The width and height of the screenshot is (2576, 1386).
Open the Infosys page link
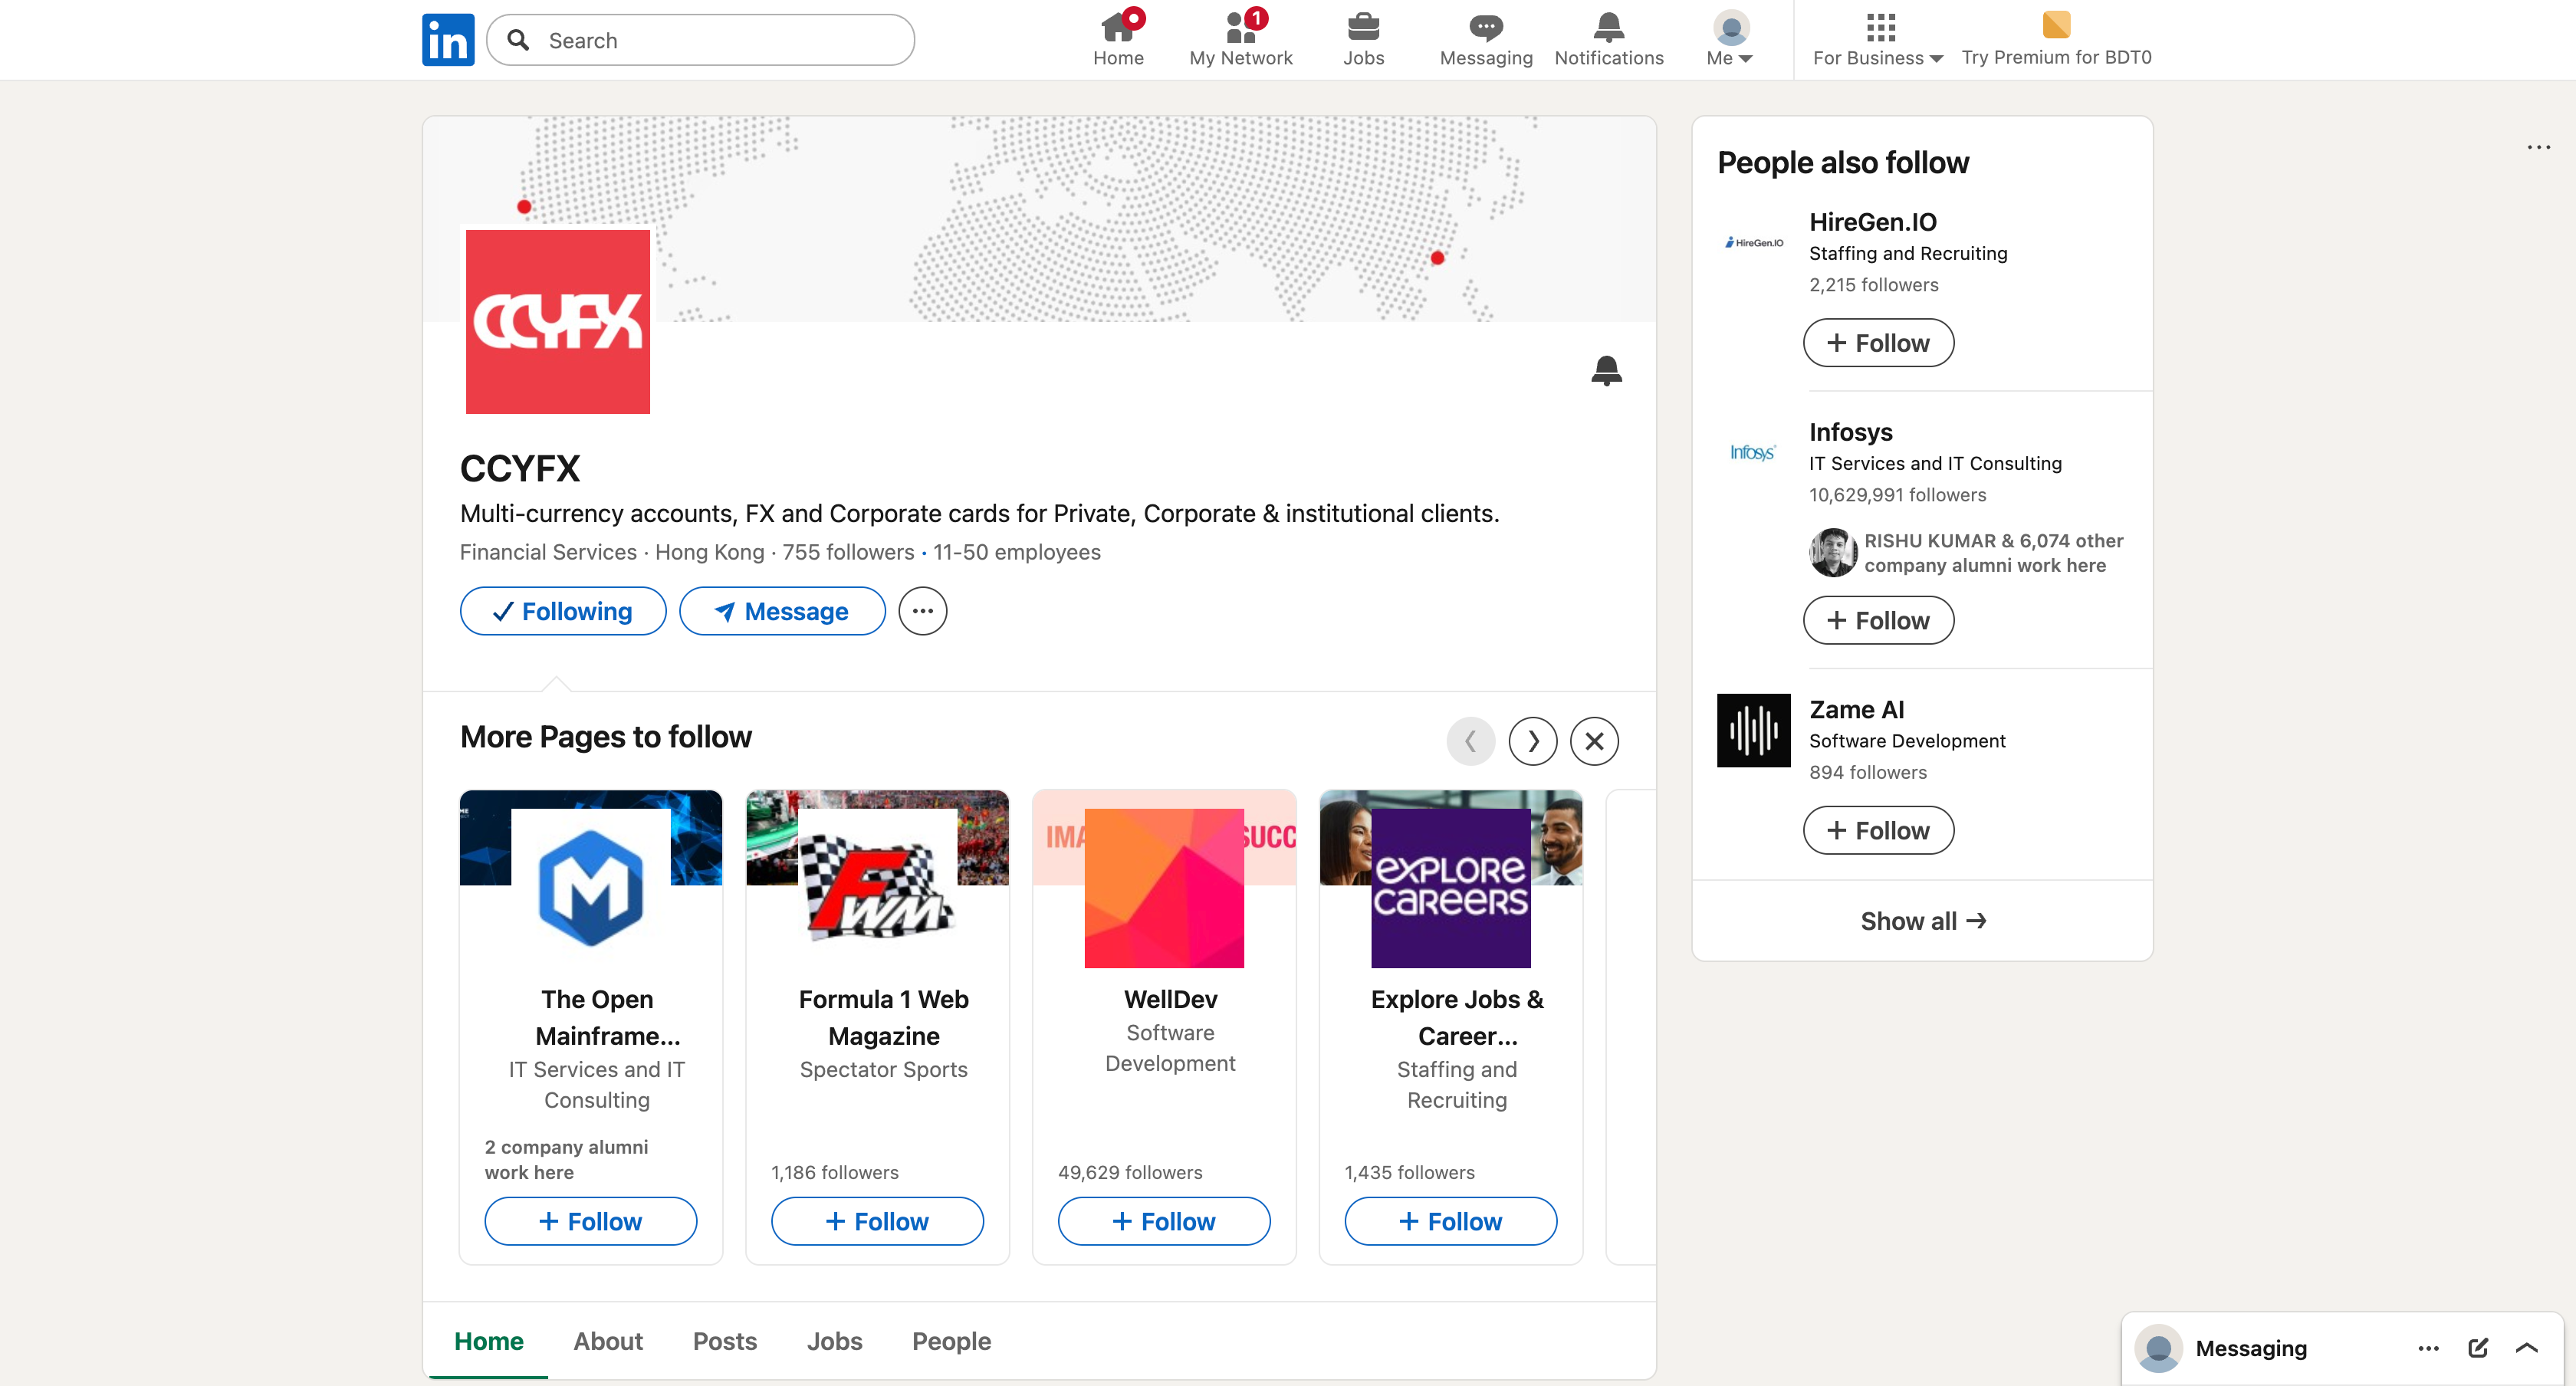tap(1851, 432)
